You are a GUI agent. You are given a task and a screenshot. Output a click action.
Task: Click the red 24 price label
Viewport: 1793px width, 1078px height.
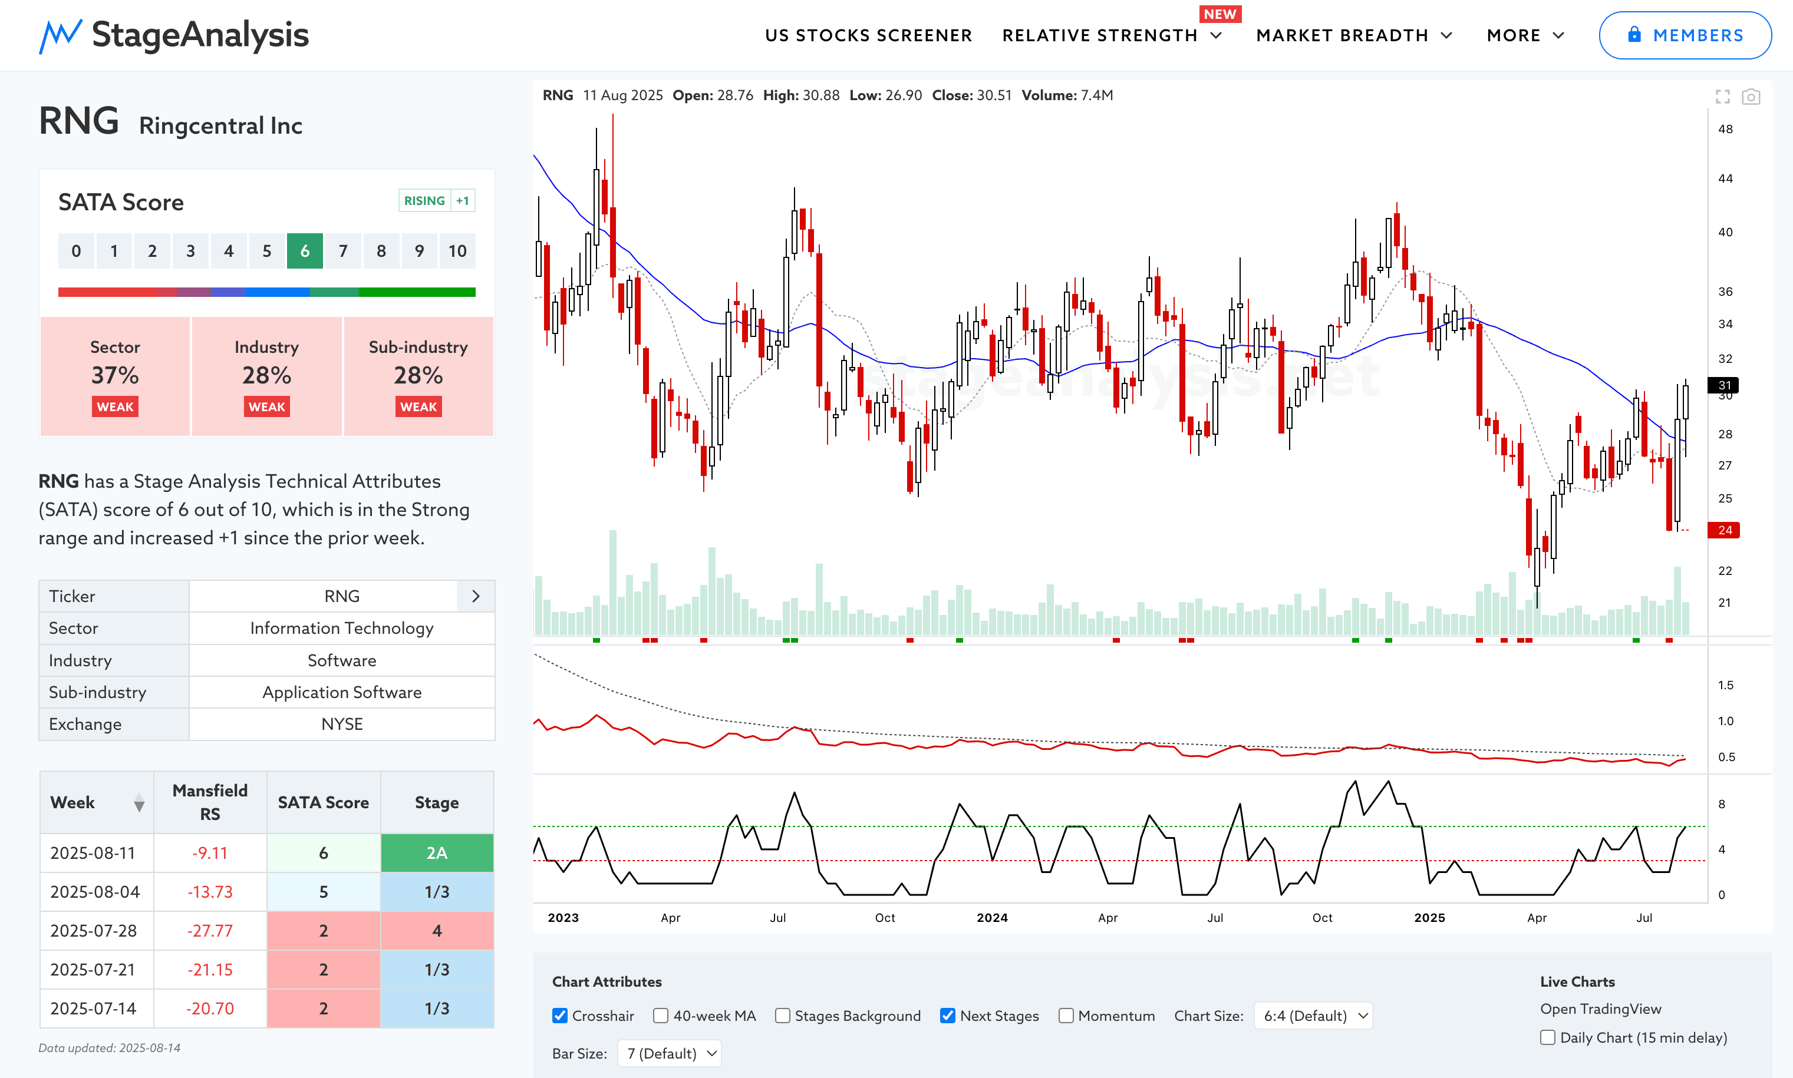(1724, 530)
